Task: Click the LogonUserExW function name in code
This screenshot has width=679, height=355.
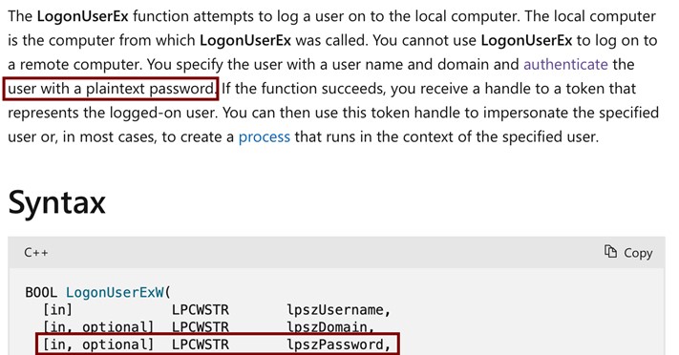Action: 115,292
